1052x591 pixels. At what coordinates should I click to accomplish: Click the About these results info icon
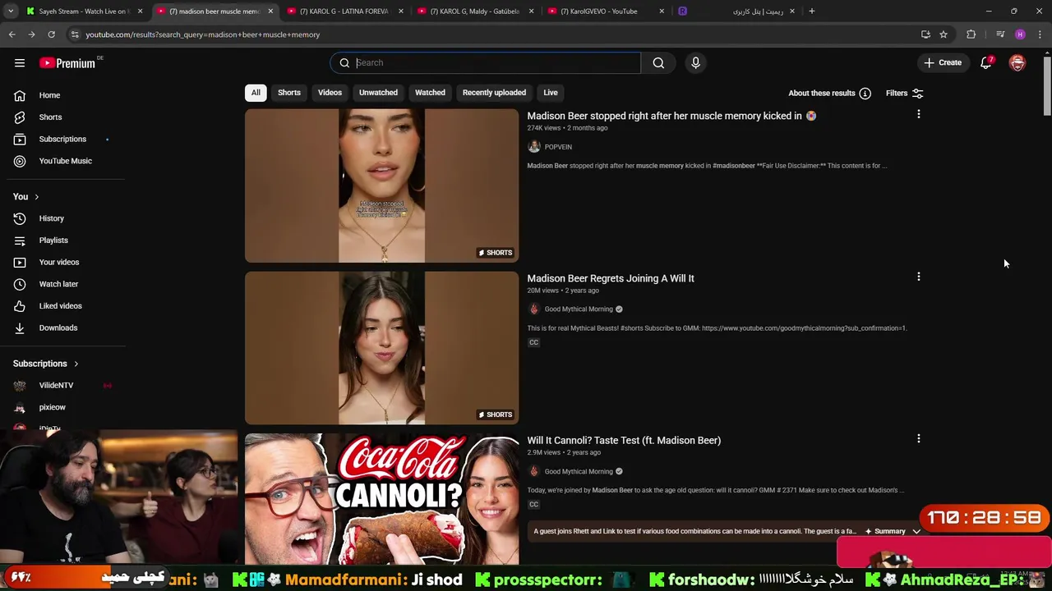tap(865, 94)
